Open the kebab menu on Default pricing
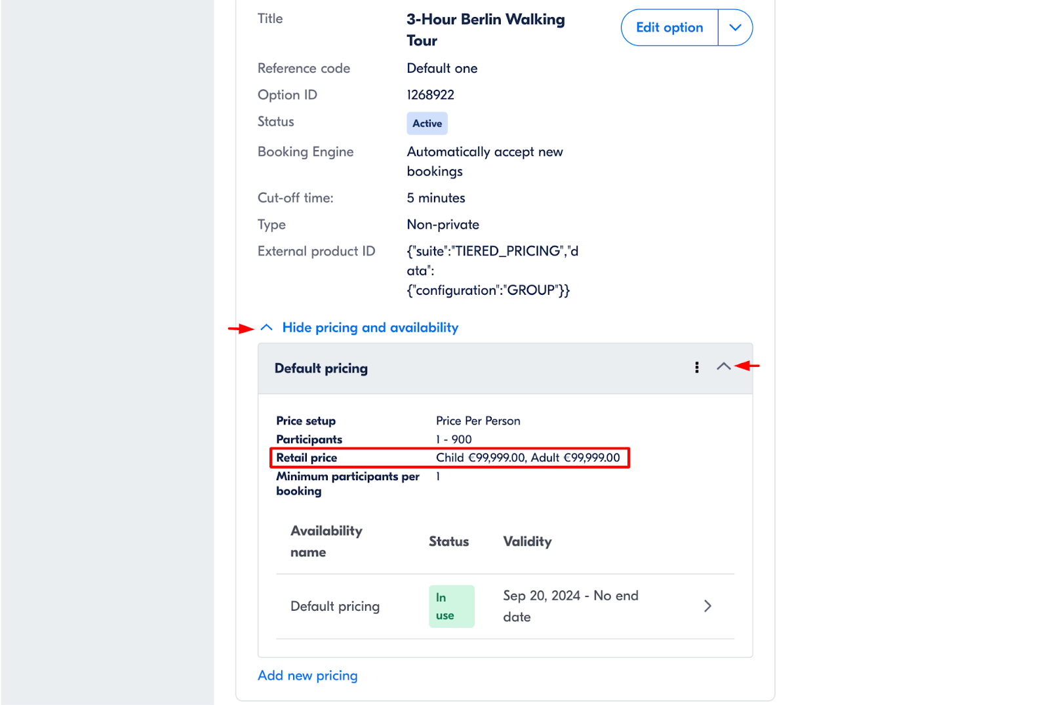The height and width of the screenshot is (705, 1049). click(x=696, y=368)
